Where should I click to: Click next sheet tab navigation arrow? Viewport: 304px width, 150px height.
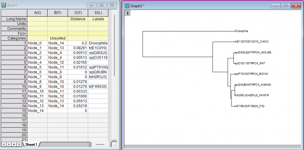(9, 144)
